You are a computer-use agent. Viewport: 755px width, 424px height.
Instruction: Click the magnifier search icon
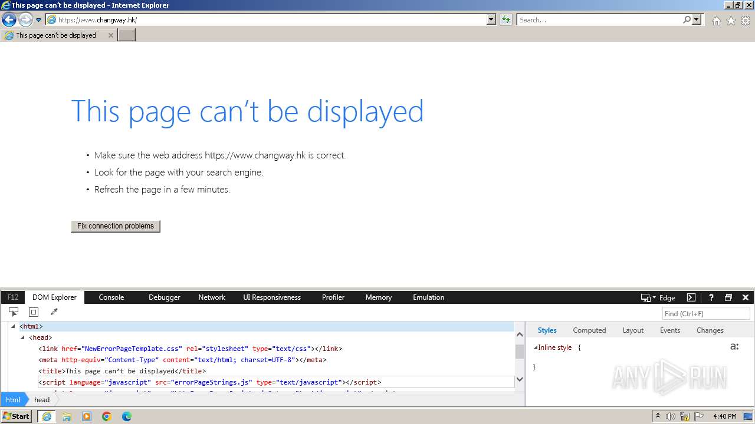pyautogui.click(x=687, y=19)
